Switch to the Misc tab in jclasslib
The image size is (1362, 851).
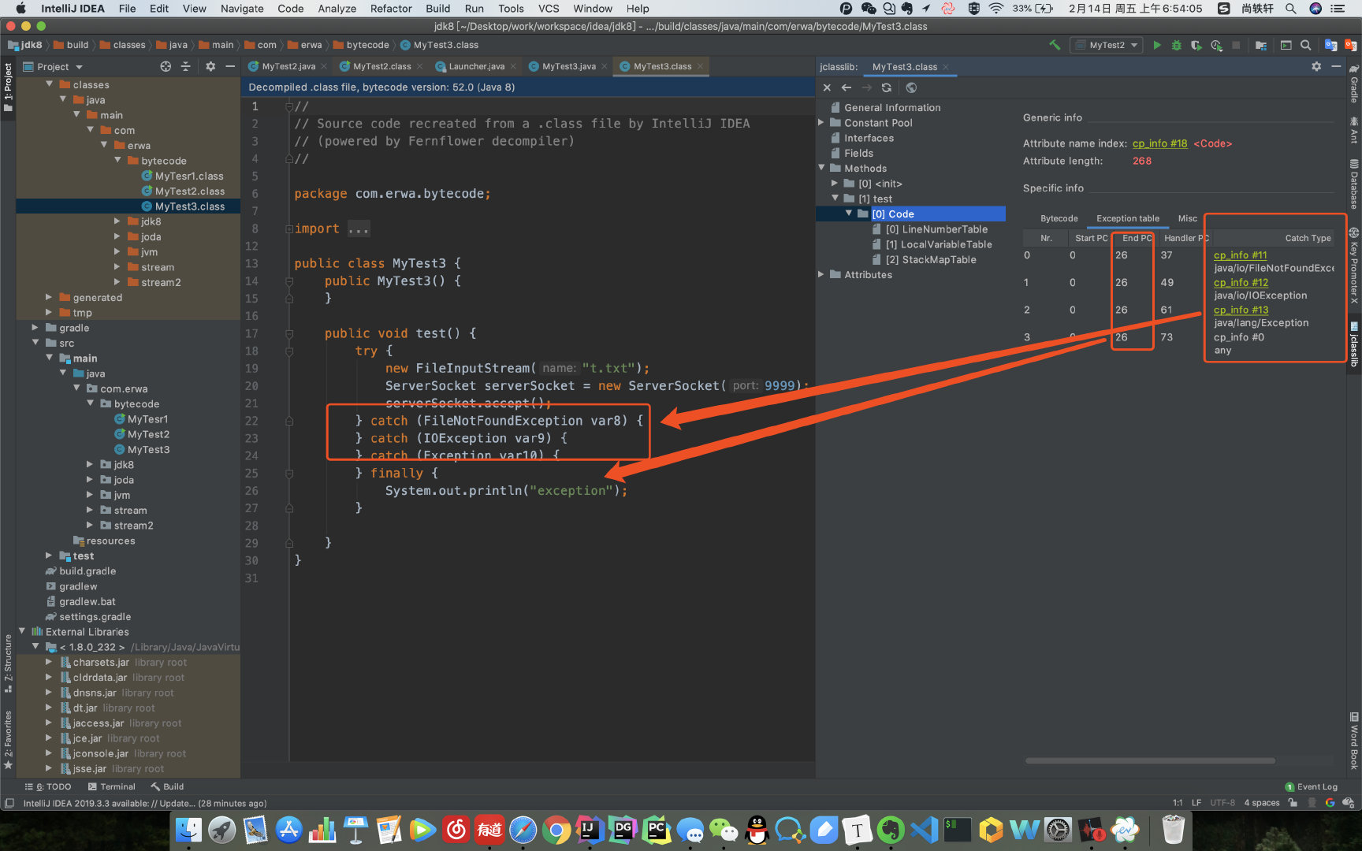1187,218
